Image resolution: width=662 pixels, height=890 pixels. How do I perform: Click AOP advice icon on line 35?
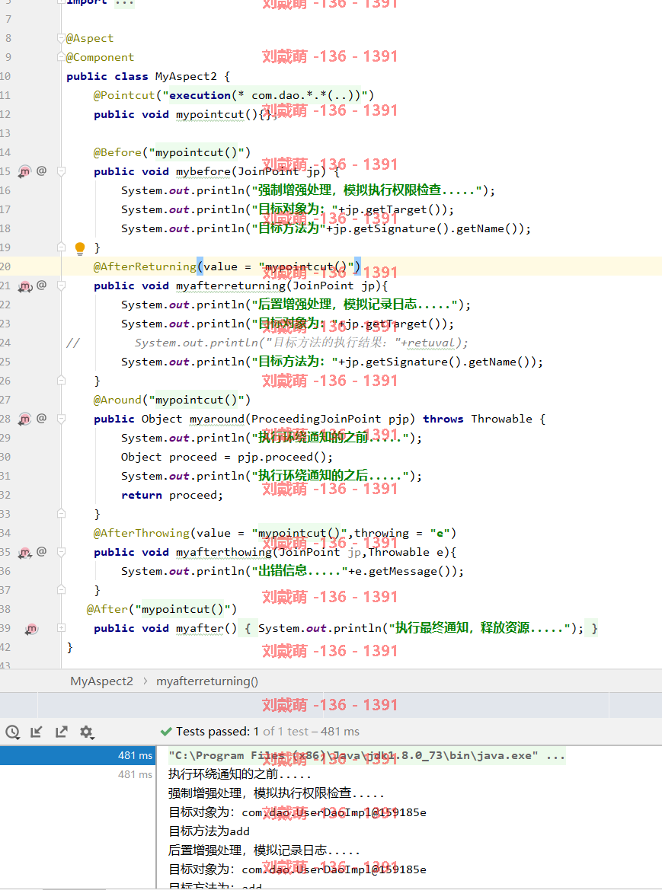point(24,552)
